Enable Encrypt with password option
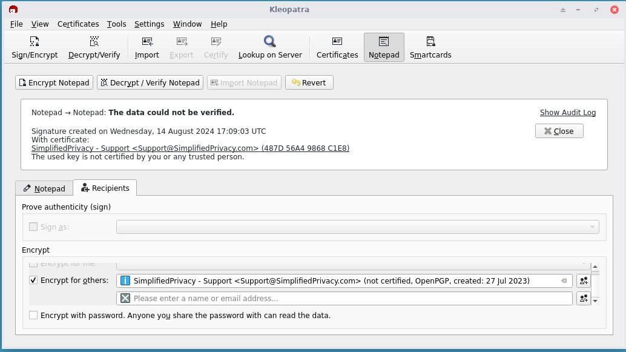Image resolution: width=626 pixels, height=352 pixels. pyautogui.click(x=33, y=316)
